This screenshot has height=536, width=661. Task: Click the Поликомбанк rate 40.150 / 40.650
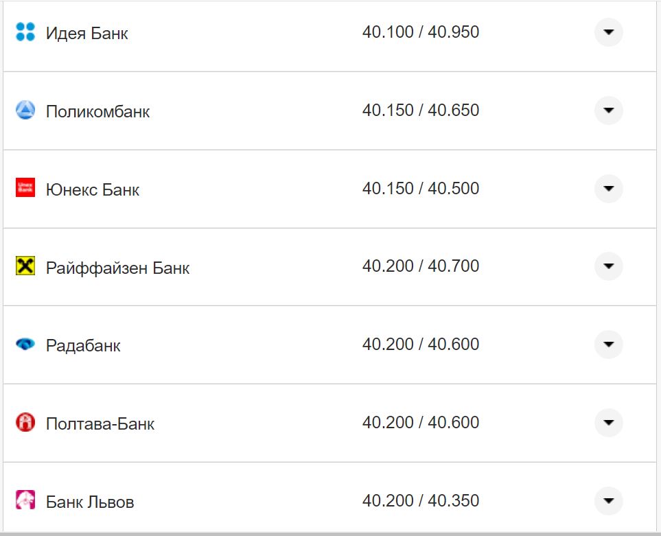point(421,110)
